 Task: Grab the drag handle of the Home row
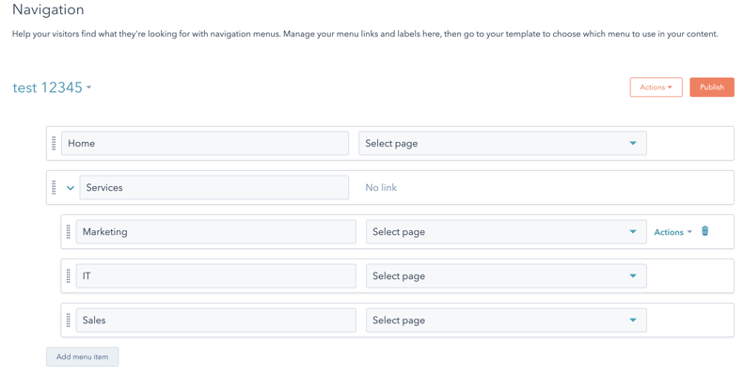pos(54,143)
